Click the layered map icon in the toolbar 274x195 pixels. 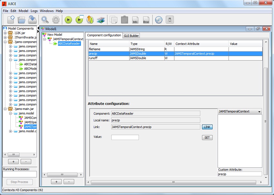point(101,20)
